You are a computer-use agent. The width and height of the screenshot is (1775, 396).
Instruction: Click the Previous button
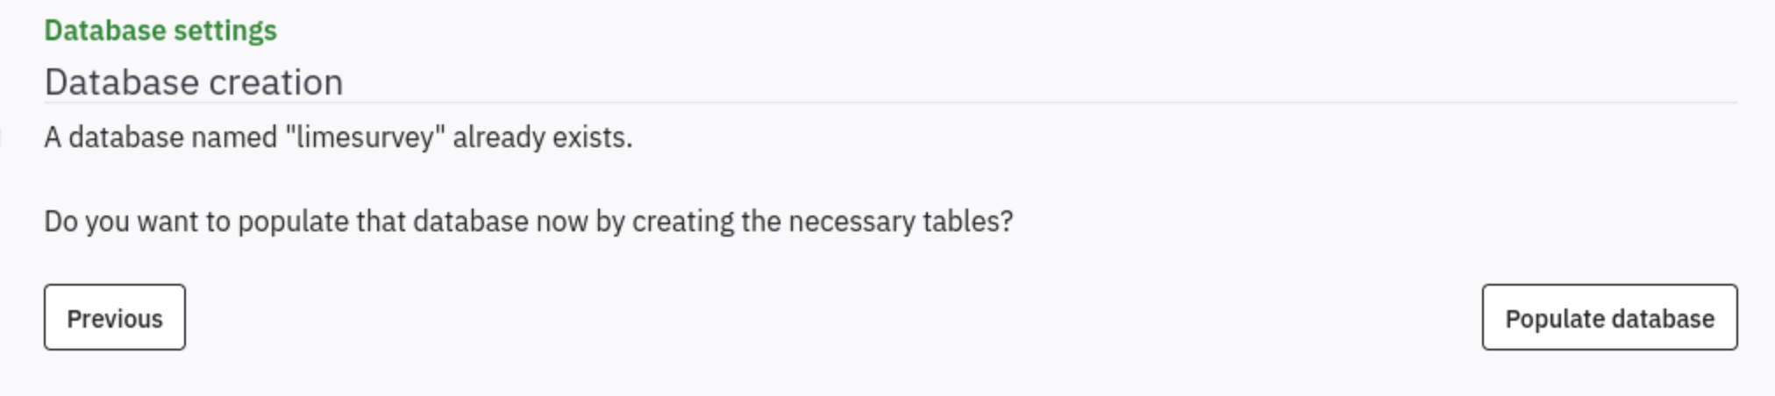115,318
